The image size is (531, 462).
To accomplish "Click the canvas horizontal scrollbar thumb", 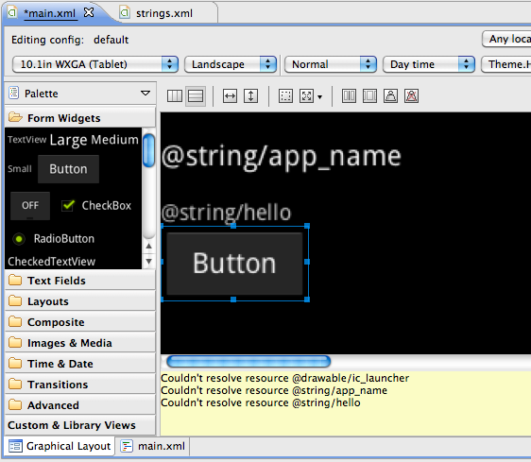I will point(248,362).
